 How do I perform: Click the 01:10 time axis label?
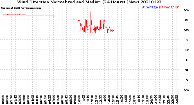(11, 99)
